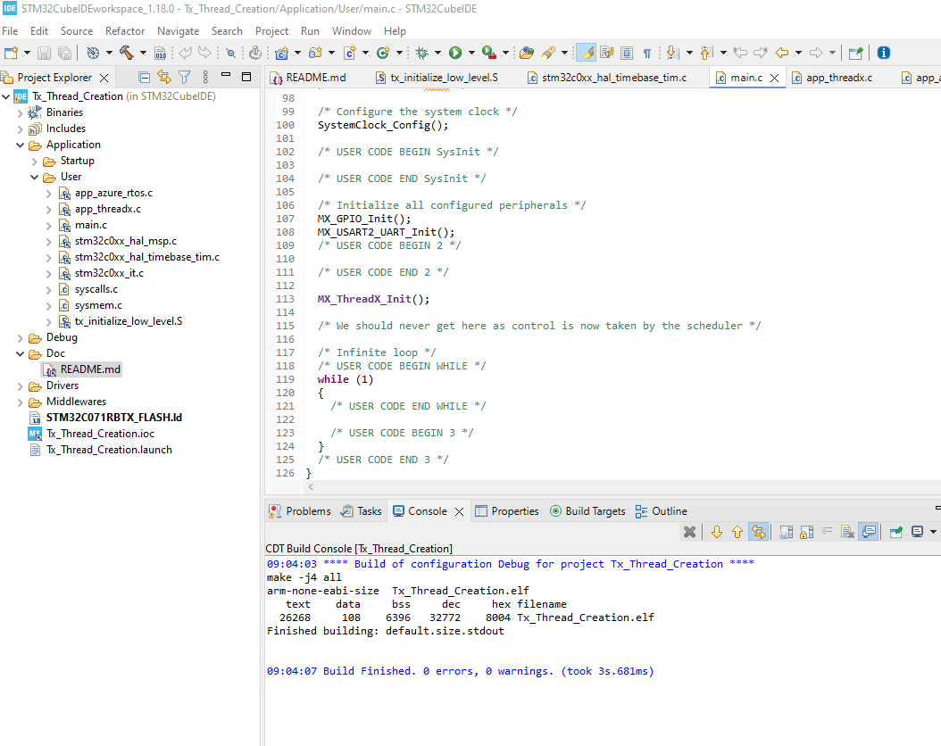
Task: Toggle bring console to front on output
Action: point(869,531)
